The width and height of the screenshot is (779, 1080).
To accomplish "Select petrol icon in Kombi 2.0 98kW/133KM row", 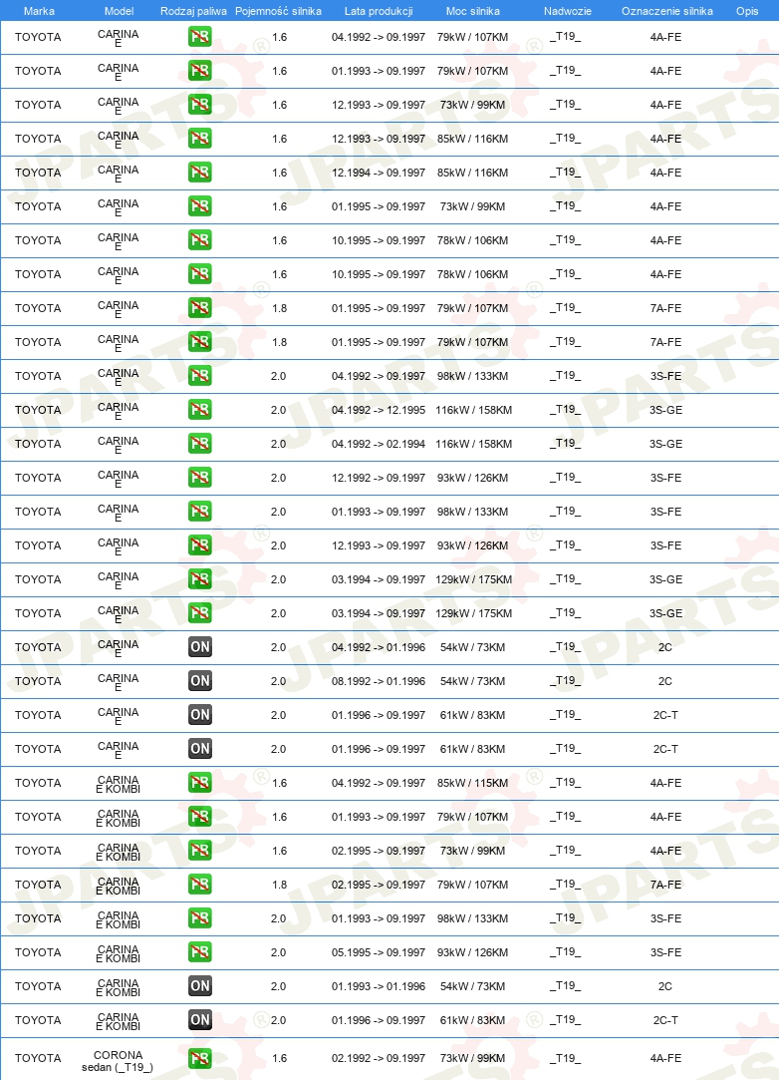I will tap(199, 918).
